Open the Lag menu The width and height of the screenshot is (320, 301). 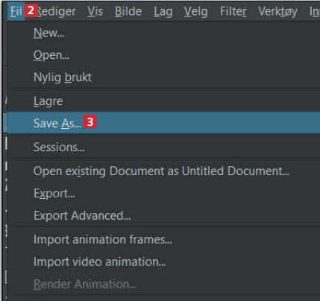[163, 11]
